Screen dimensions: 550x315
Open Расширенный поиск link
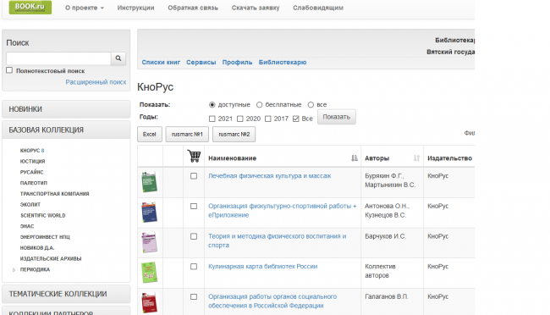click(x=96, y=82)
